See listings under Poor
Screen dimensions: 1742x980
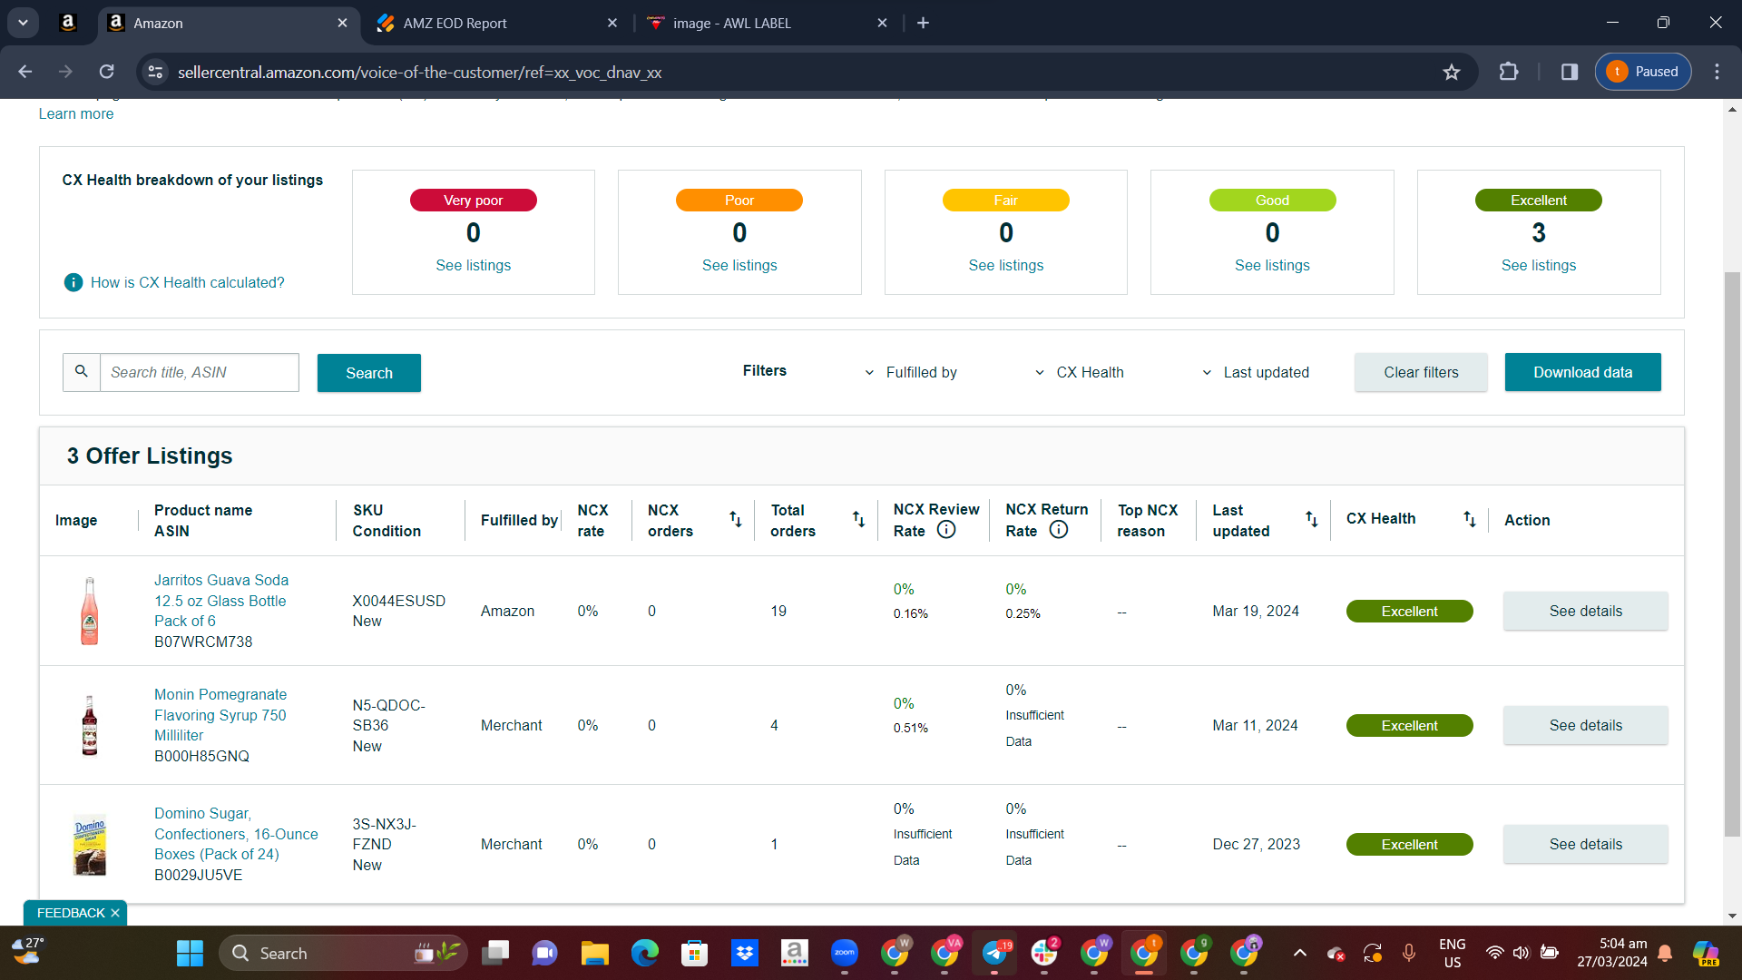pos(739,265)
